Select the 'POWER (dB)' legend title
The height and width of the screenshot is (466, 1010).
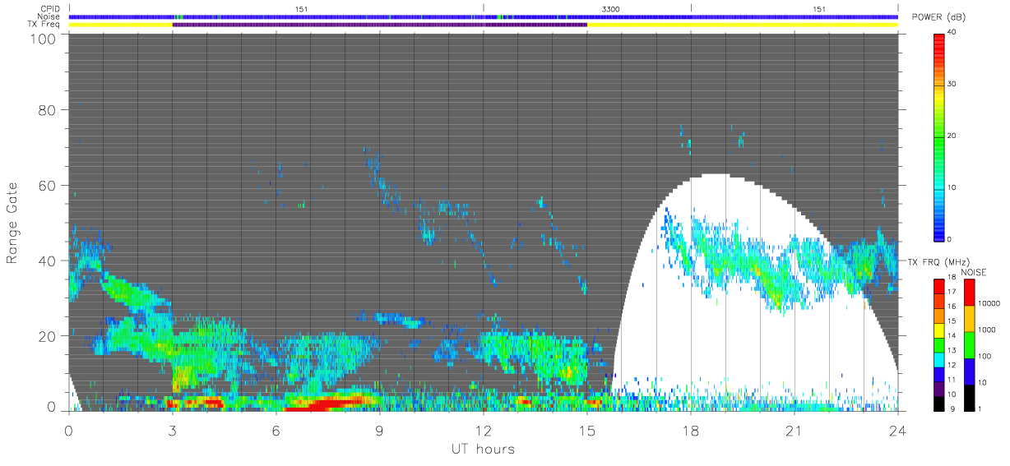pyautogui.click(x=938, y=17)
